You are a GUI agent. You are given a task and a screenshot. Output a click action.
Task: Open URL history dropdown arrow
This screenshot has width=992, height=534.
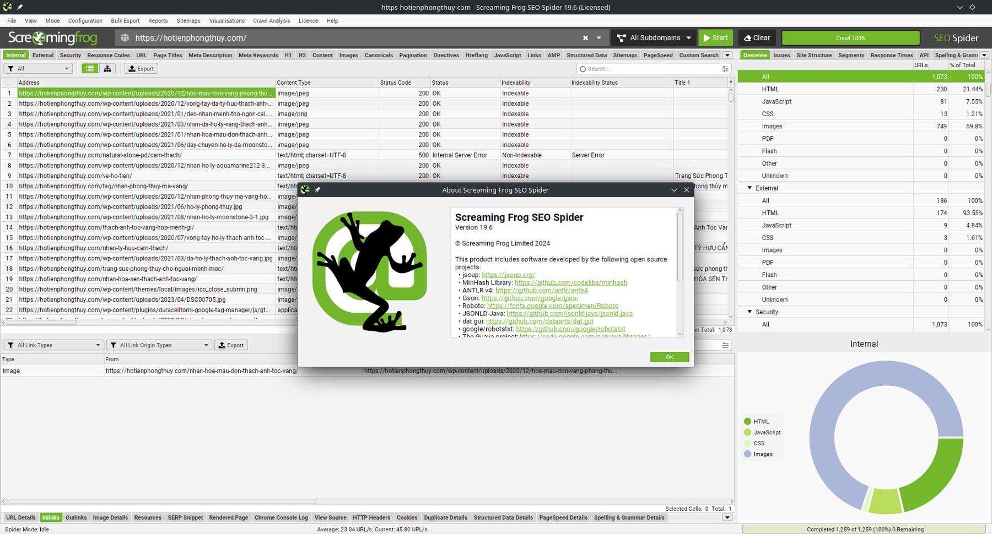tap(599, 38)
